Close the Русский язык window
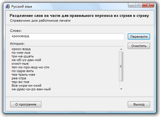This screenshot has width=160, height=117. (x=148, y=5)
